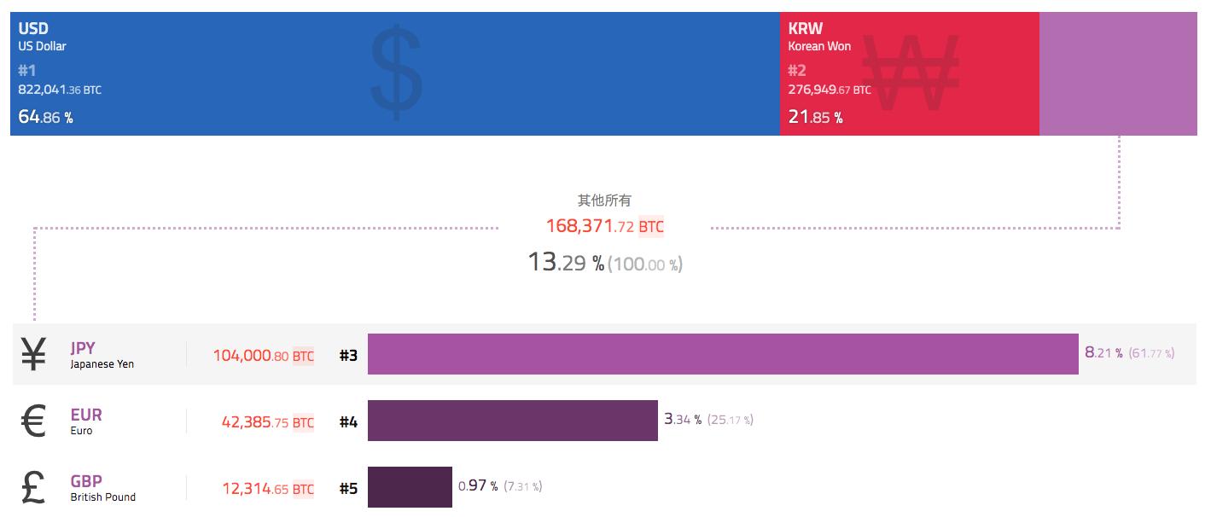The height and width of the screenshot is (517, 1211).
Task: Open the EUR currency link
Action: [86, 415]
